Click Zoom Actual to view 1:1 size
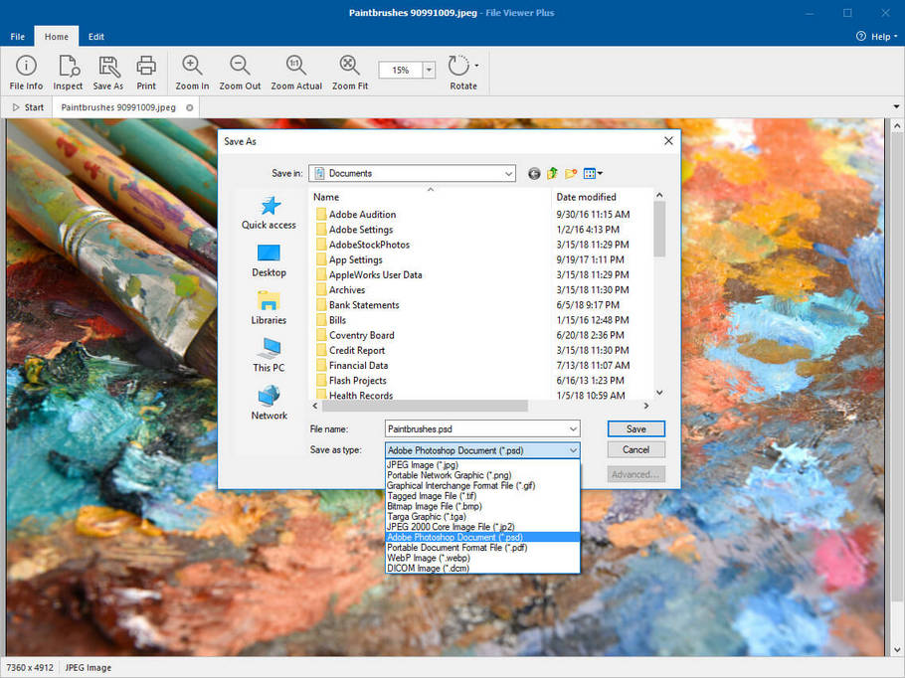905x678 pixels. (295, 70)
